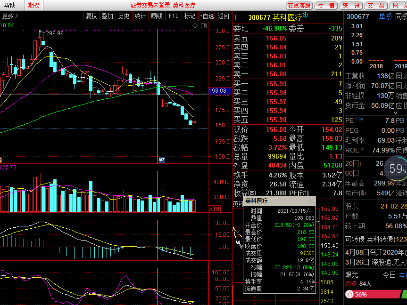Select the 画线 drawing tool
Screen dimensions: 407x305
click(157, 16)
